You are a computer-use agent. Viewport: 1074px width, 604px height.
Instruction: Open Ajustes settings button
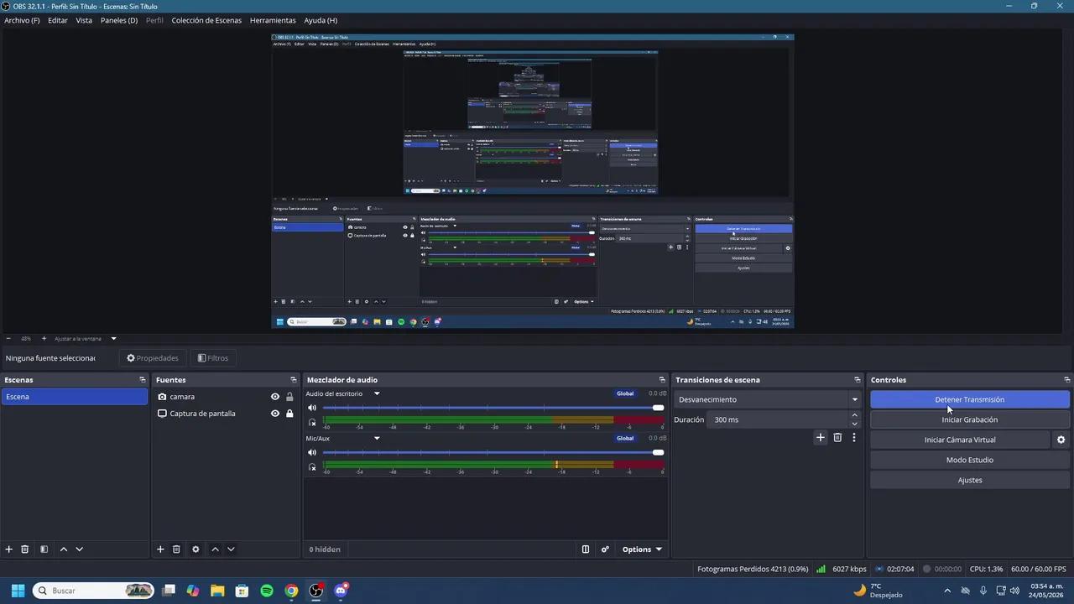(x=970, y=480)
